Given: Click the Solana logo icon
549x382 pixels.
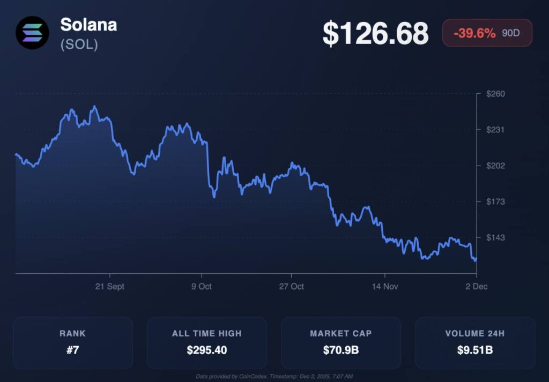Looking at the screenshot, I should (x=32, y=33).
